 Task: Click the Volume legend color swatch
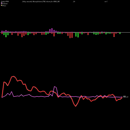(2, 3)
